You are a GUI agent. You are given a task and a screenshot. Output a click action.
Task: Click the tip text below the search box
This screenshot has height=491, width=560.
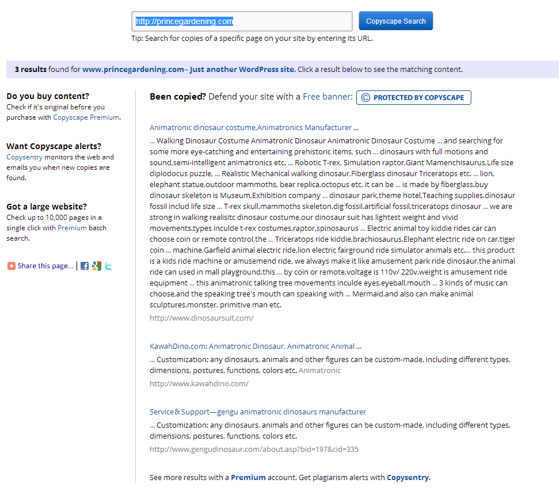click(x=252, y=38)
